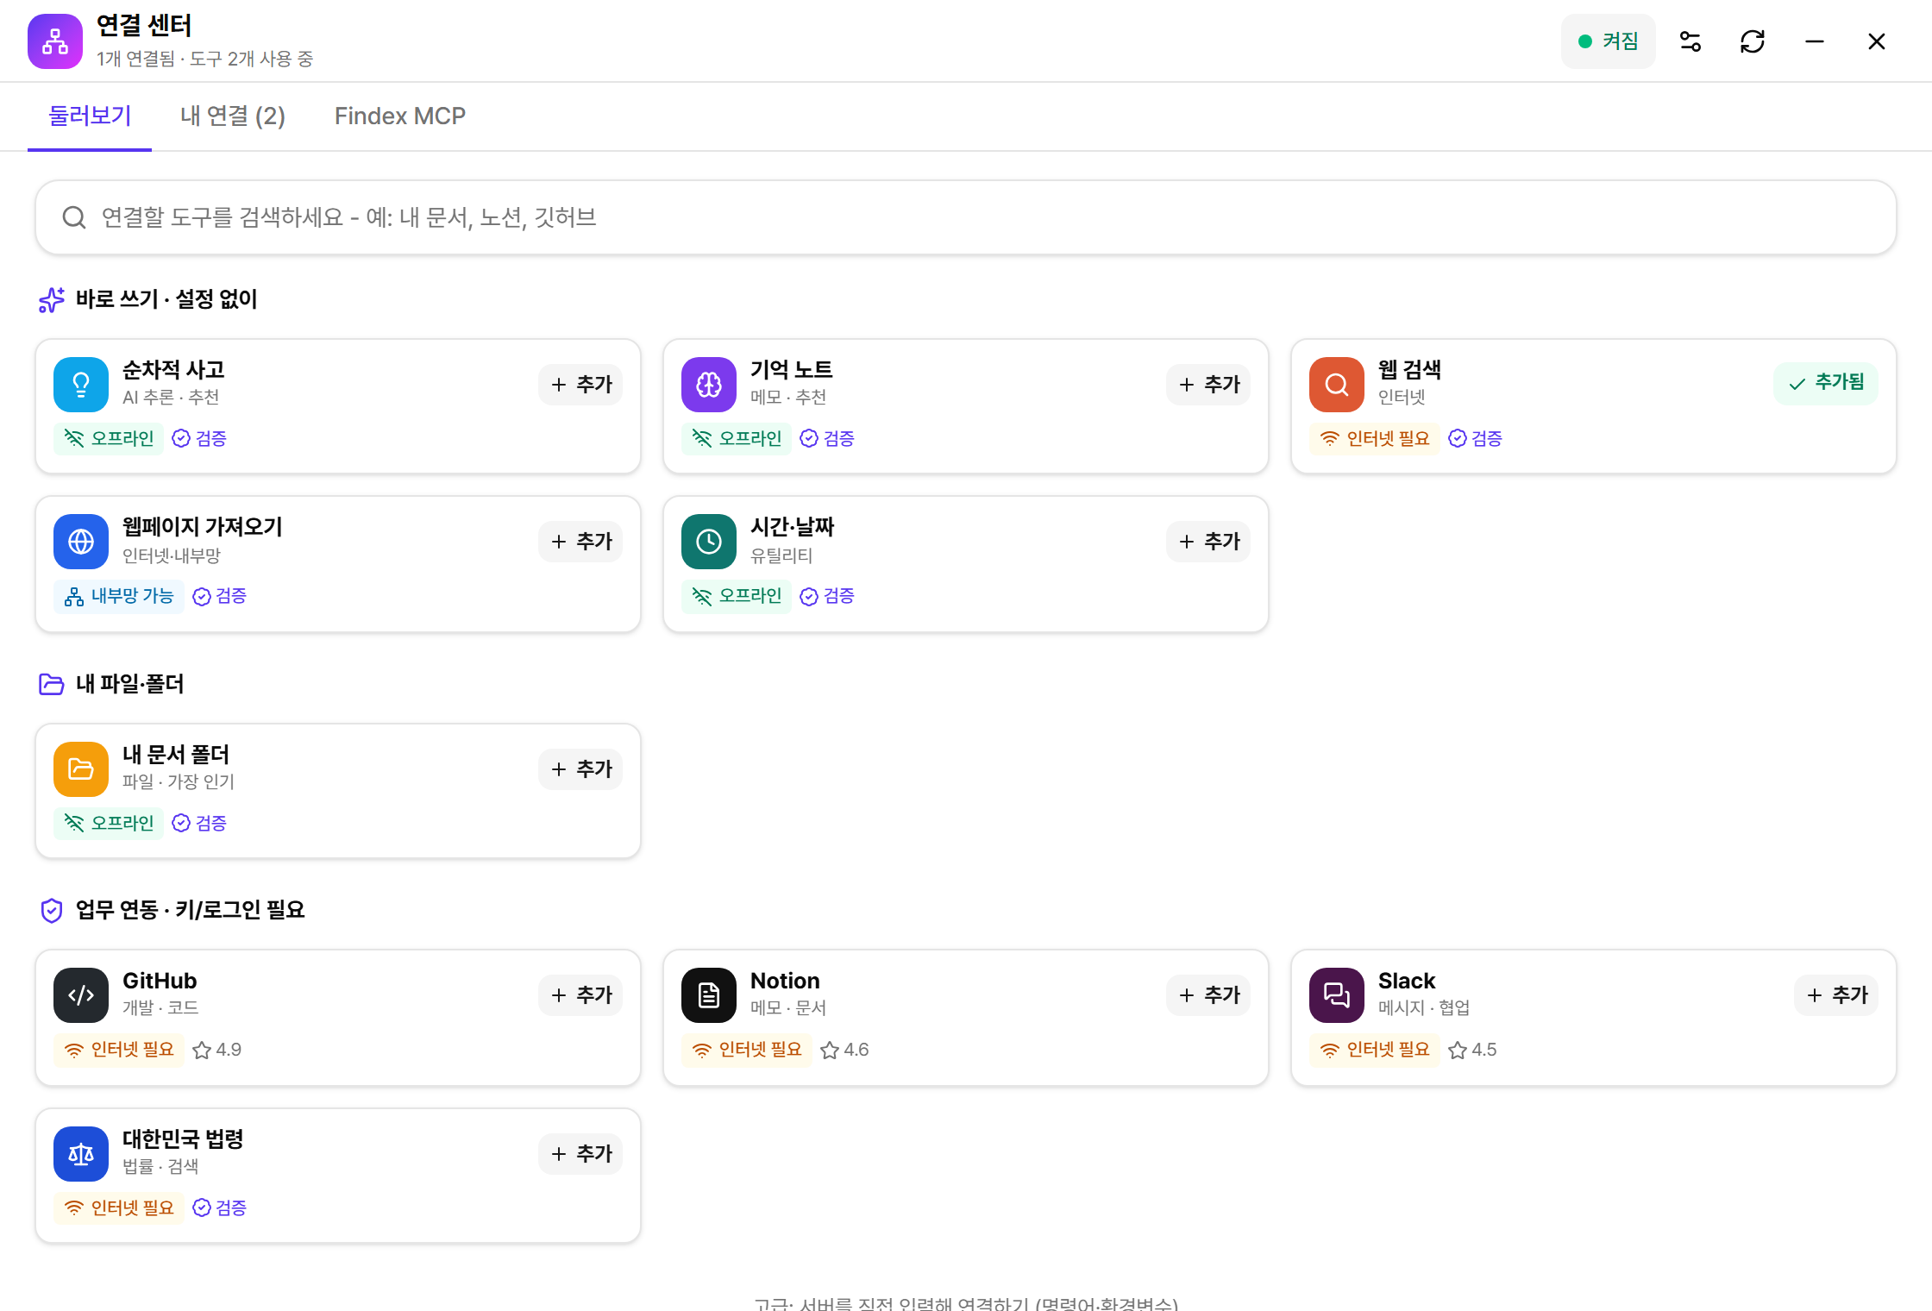This screenshot has height=1311, width=1932.
Task: Switch to the 둘러보기 tab
Action: click(90, 116)
